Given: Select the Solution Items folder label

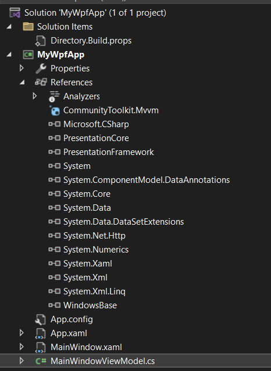Looking at the screenshot, I should 65,27.
